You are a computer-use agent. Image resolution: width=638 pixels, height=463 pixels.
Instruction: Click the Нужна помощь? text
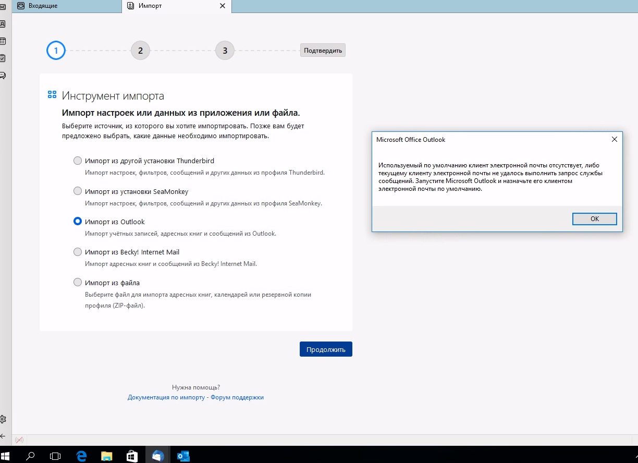pos(196,387)
